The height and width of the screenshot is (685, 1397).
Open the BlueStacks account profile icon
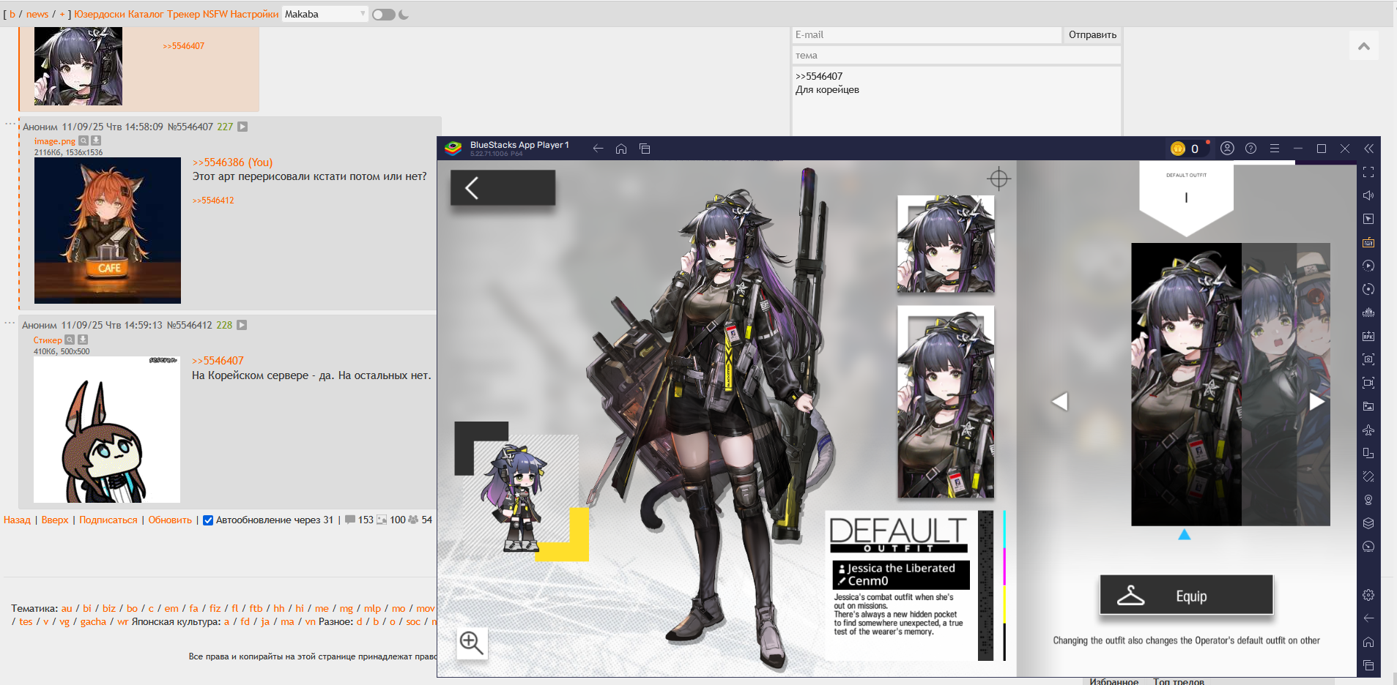coord(1228,149)
